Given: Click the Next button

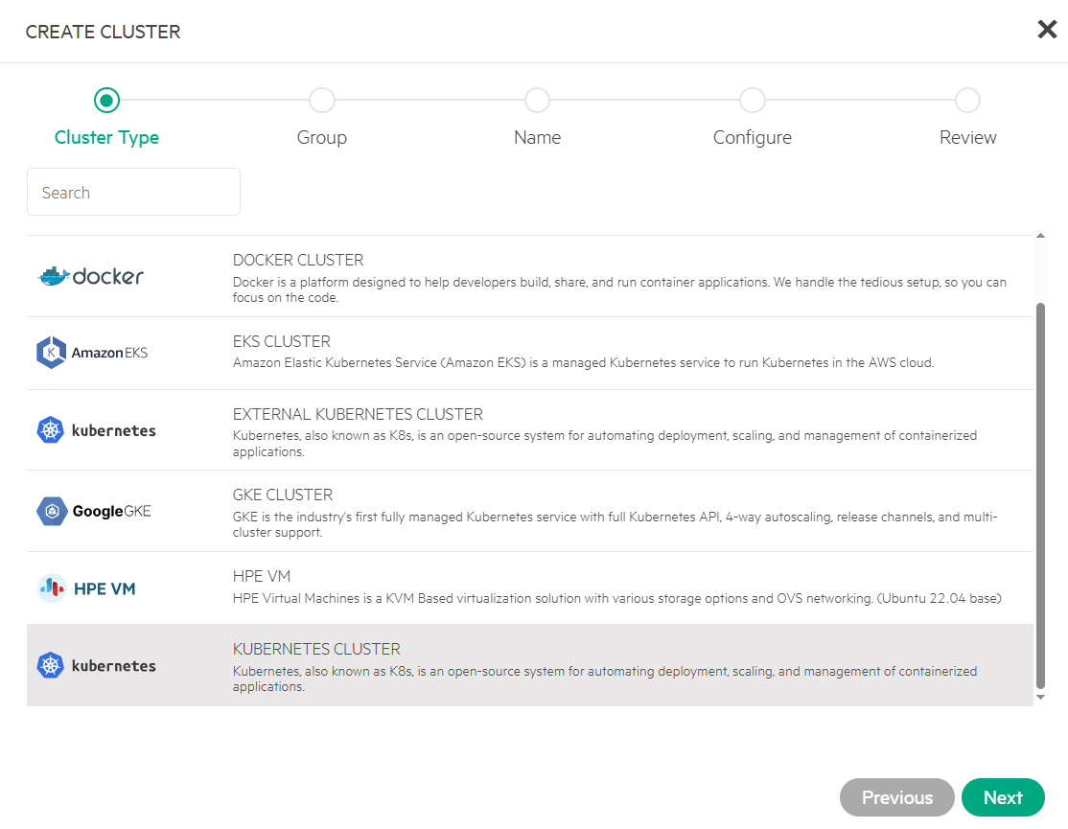Looking at the screenshot, I should [1003, 797].
